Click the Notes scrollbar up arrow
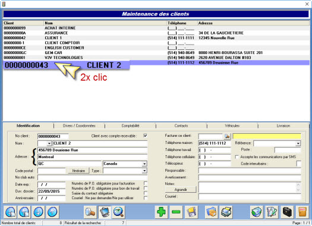The width and height of the screenshot is (312, 226). click(x=298, y=184)
